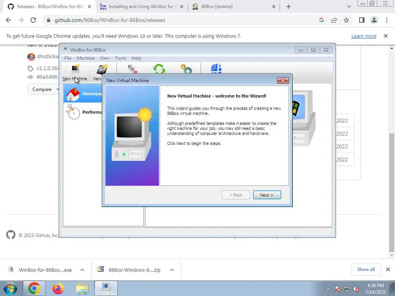
Task: Click the Chrome taskbar icon
Action: point(34,288)
